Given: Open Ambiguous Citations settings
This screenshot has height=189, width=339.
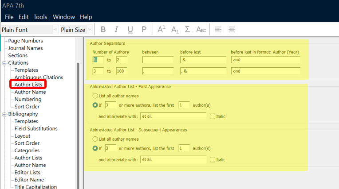Looking at the screenshot, I should tap(39, 77).
